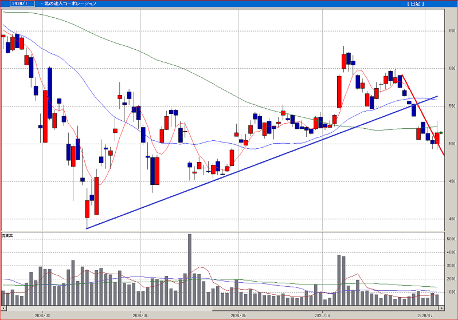Click the 売買高 volume panel label
The height and width of the screenshot is (320, 458).
pos(8,235)
